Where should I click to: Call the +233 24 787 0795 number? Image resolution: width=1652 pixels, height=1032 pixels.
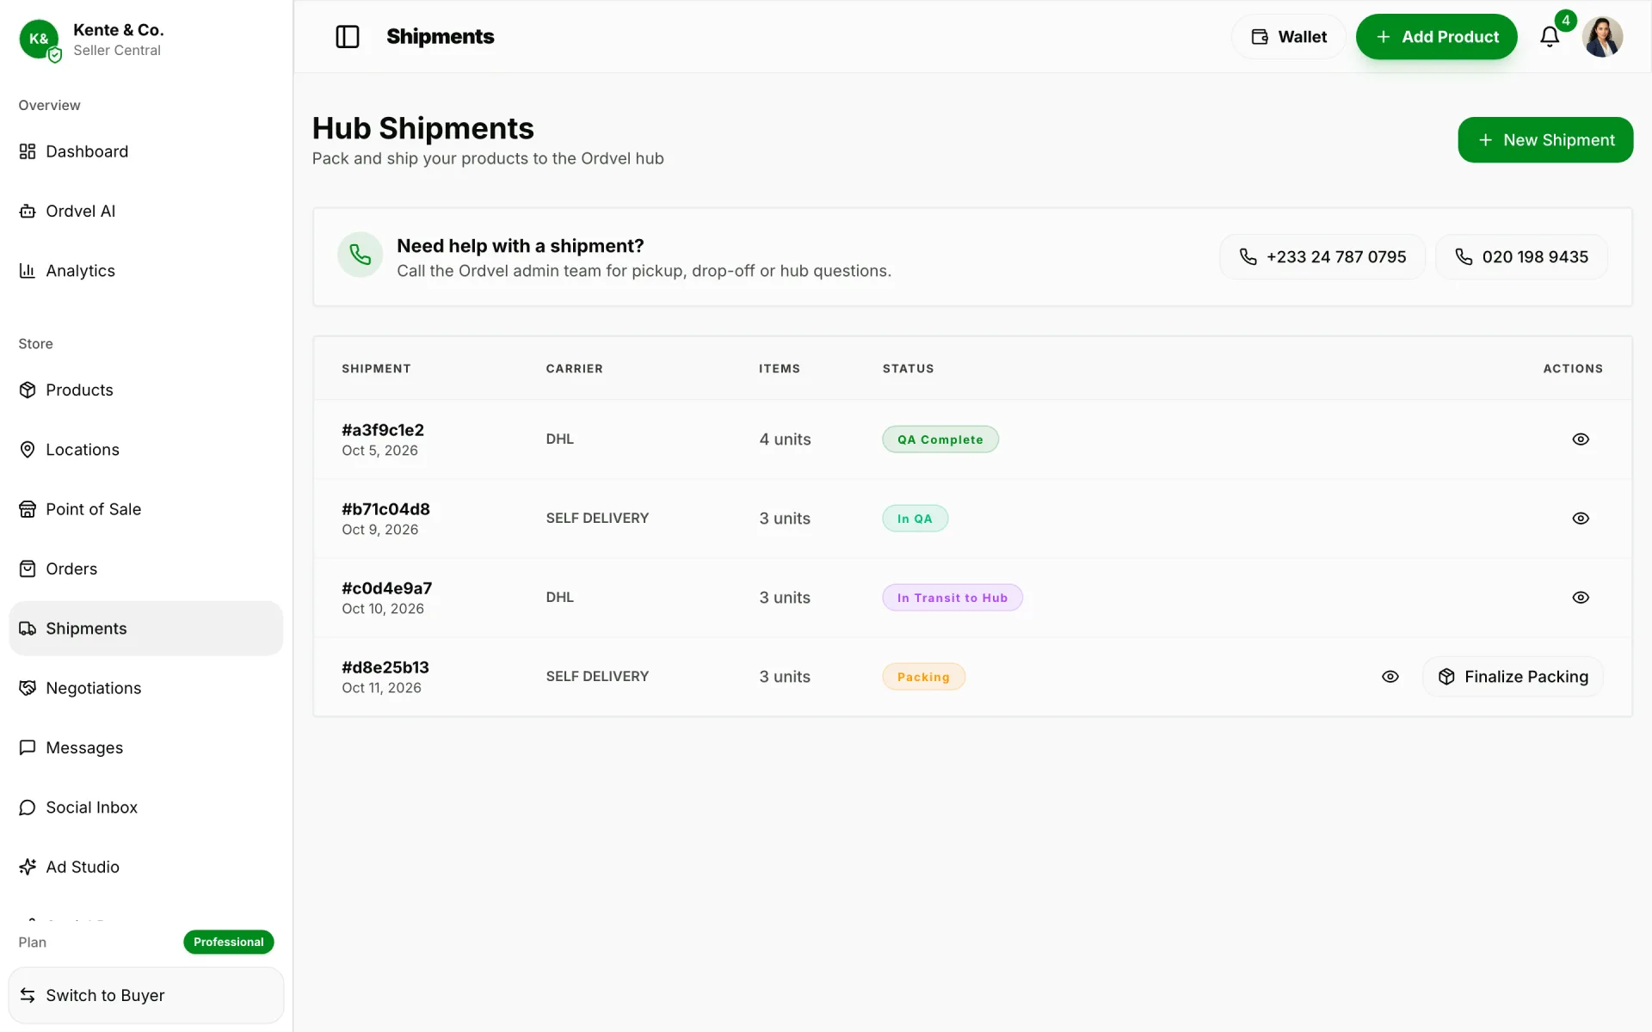click(x=1322, y=257)
